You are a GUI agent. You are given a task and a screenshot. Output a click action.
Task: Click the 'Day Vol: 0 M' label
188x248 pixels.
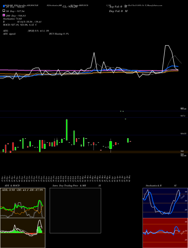point(118,11)
